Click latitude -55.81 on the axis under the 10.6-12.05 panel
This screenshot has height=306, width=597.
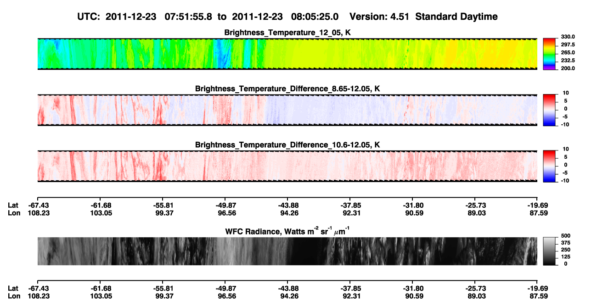click(163, 205)
